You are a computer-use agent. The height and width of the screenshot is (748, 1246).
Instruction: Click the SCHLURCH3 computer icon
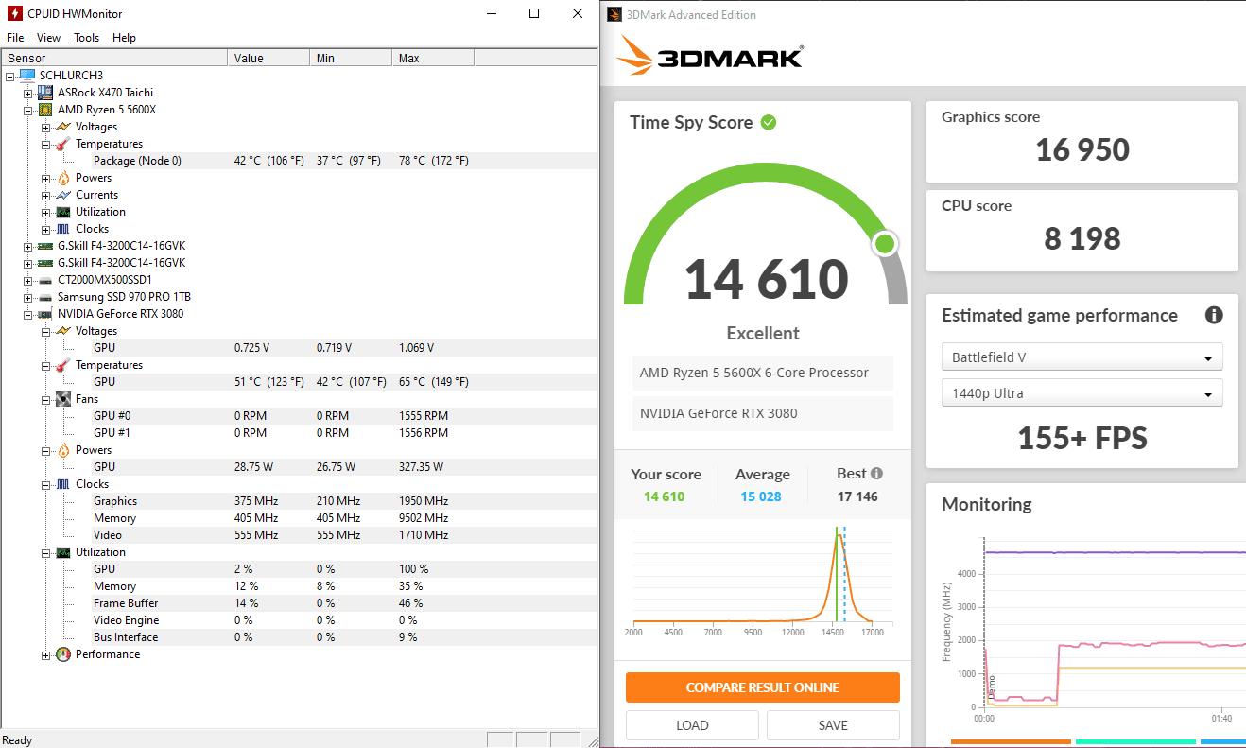(27, 75)
